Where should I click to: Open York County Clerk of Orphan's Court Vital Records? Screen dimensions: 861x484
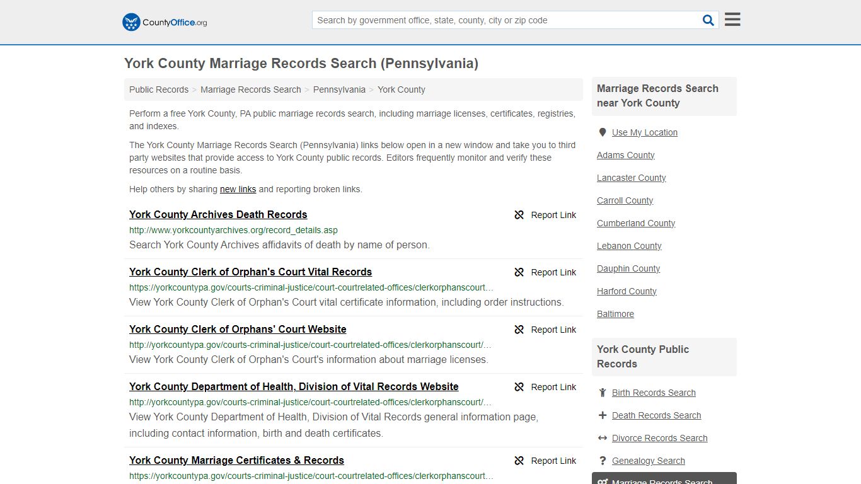tap(250, 272)
